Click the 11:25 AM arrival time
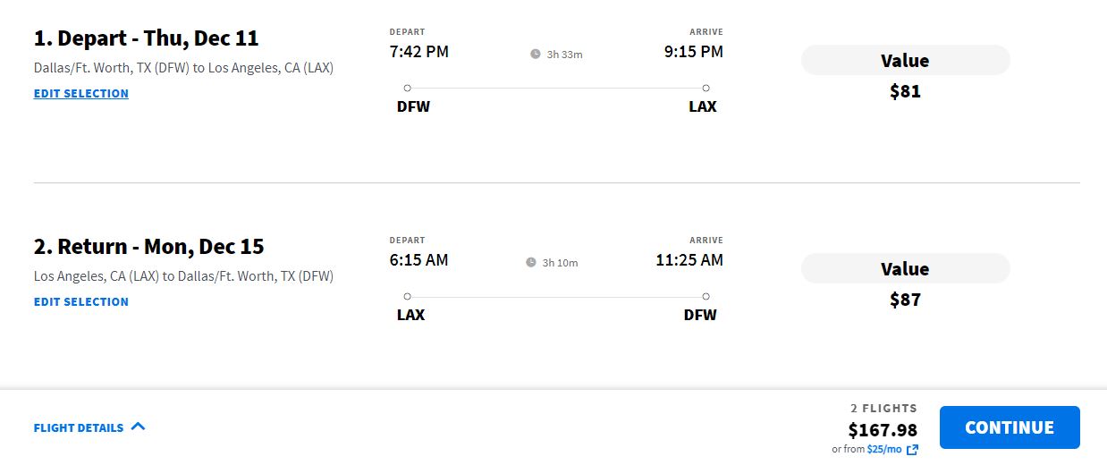Screen dimensions: 1107x465 pos(689,260)
